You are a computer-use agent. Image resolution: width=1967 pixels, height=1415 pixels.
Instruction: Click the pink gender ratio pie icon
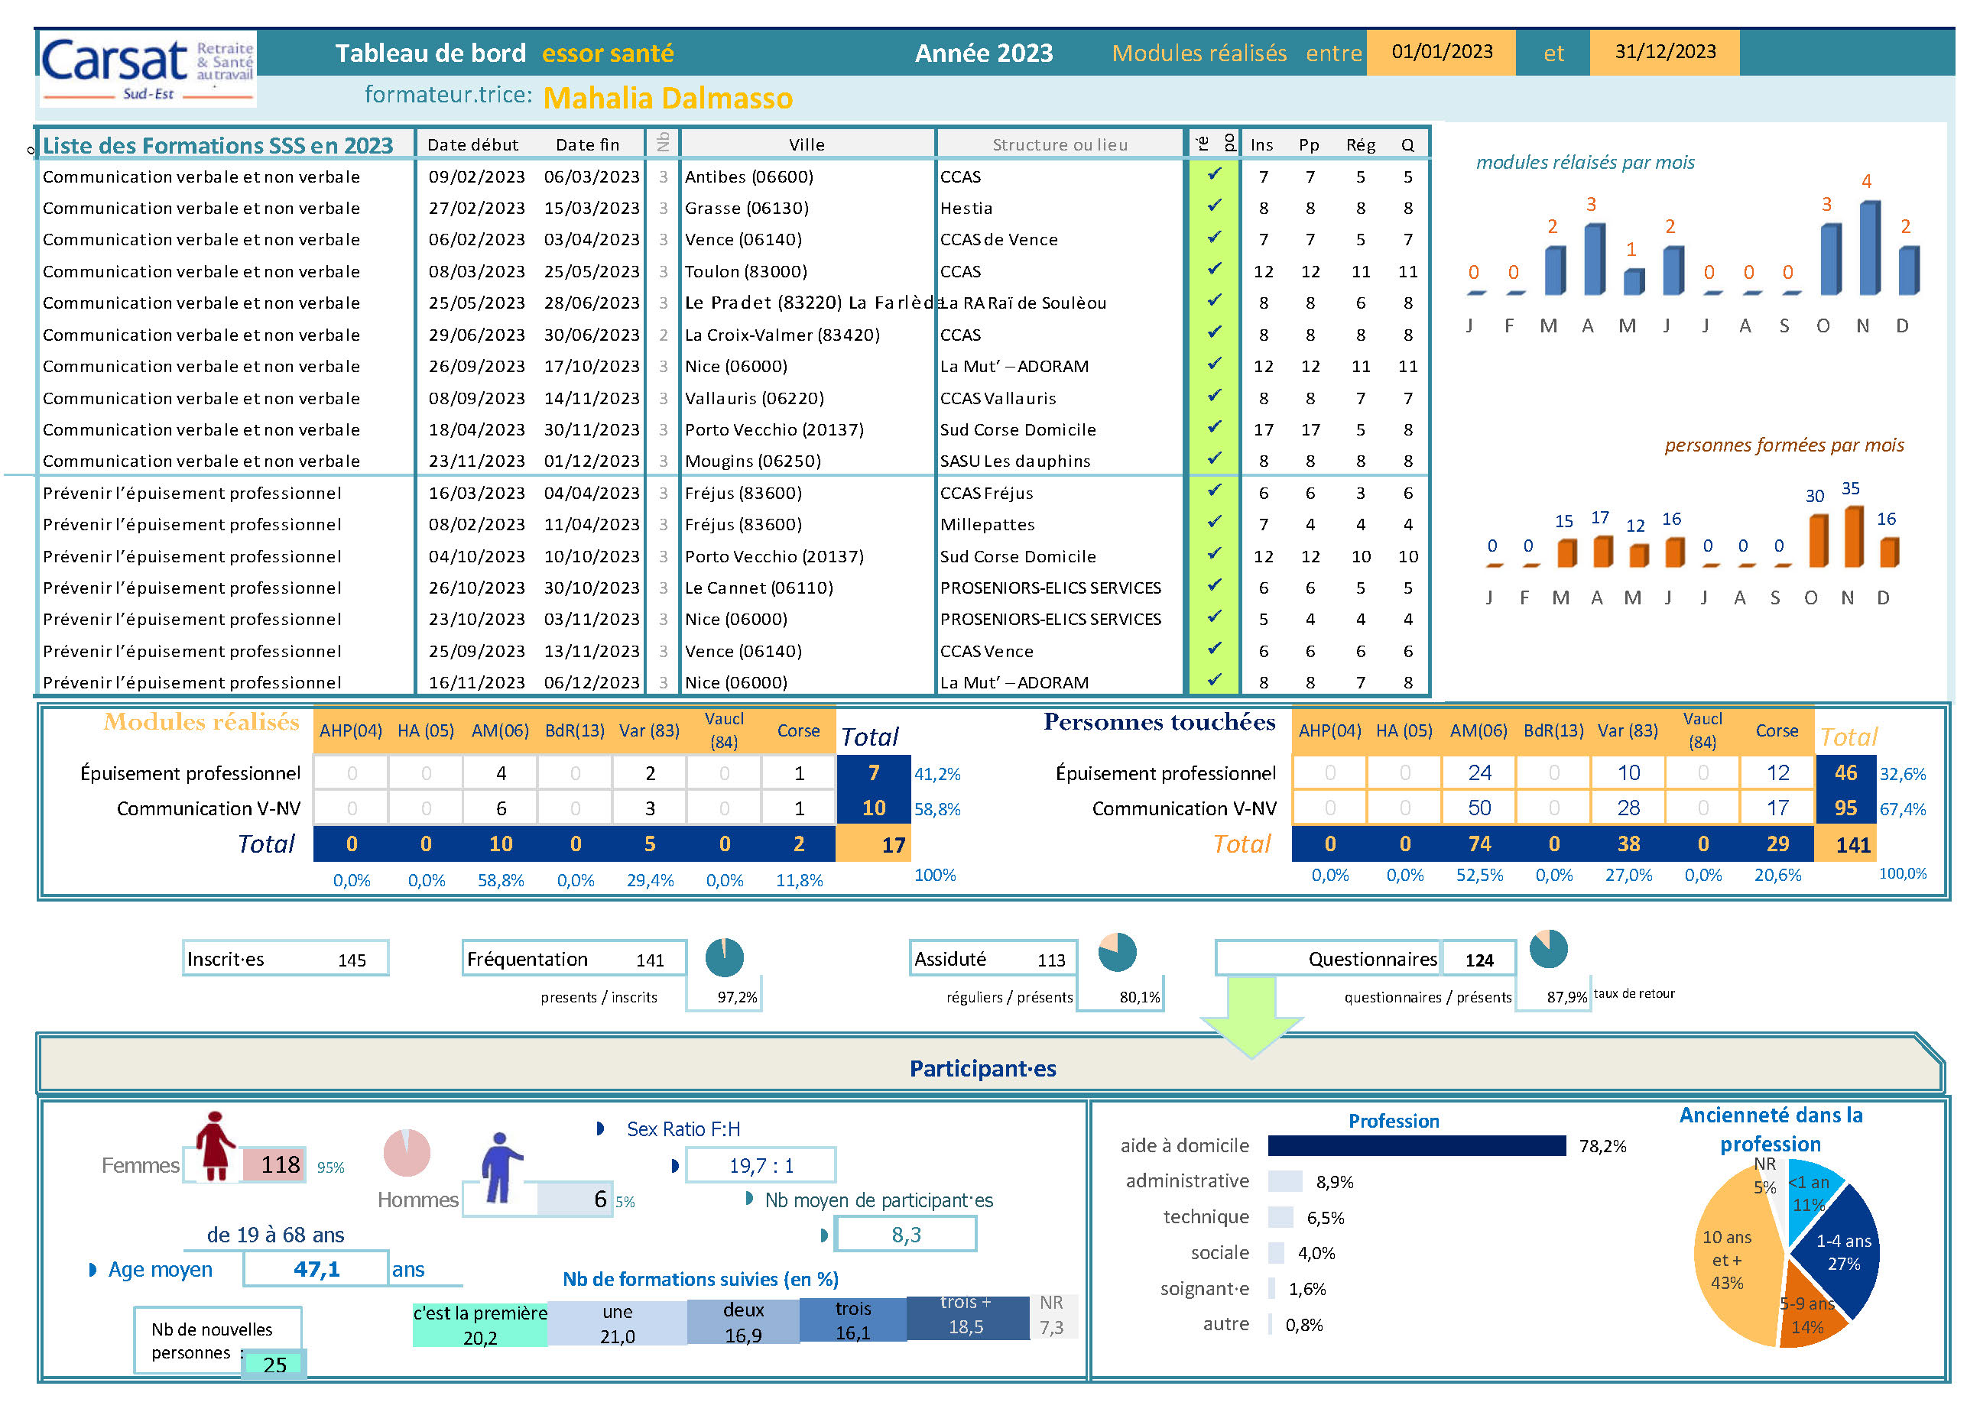click(x=407, y=1152)
